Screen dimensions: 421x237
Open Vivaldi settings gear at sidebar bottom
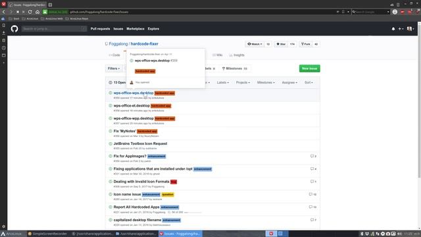point(3,226)
